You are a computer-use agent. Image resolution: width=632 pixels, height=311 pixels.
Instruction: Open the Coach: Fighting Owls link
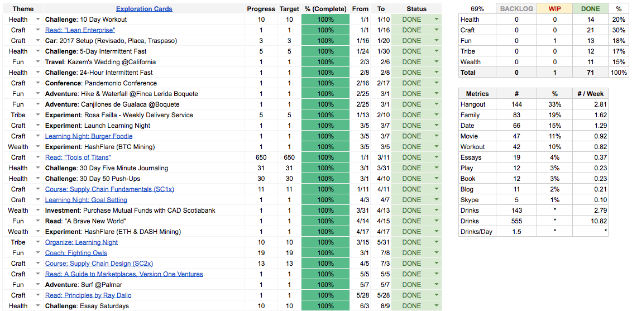[76, 253]
